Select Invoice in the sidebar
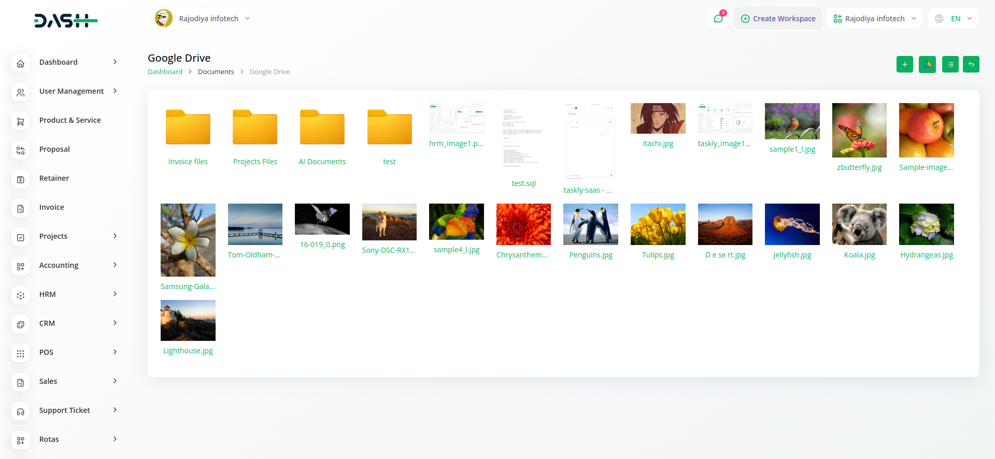Viewport: 995px width, 459px height. tap(52, 207)
